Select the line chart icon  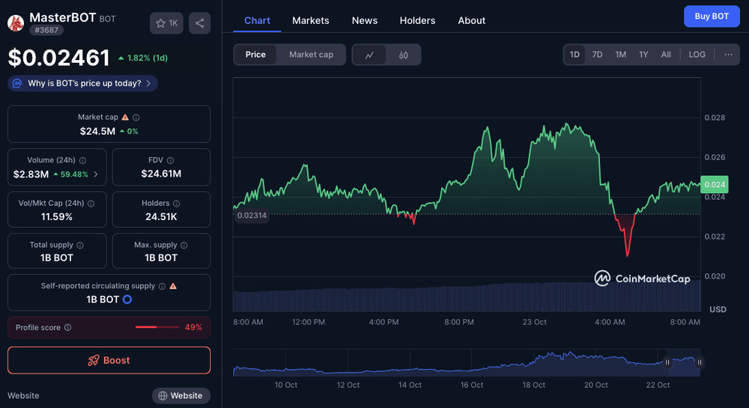[x=369, y=55]
